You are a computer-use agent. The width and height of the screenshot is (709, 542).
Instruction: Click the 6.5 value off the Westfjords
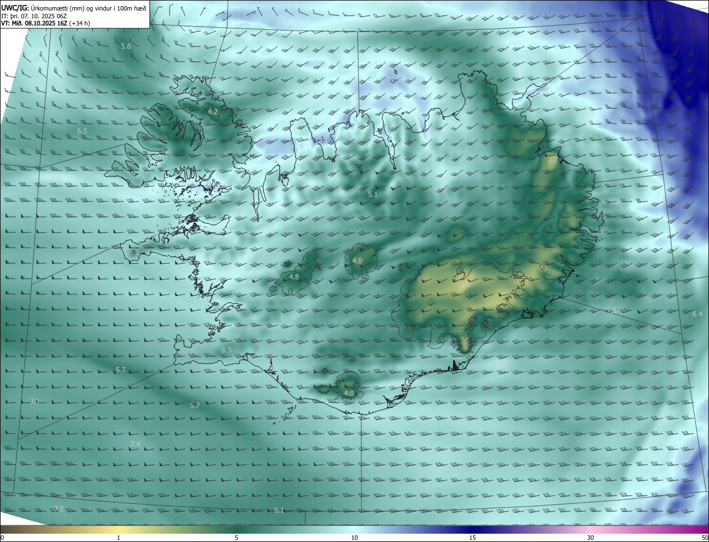82,131
